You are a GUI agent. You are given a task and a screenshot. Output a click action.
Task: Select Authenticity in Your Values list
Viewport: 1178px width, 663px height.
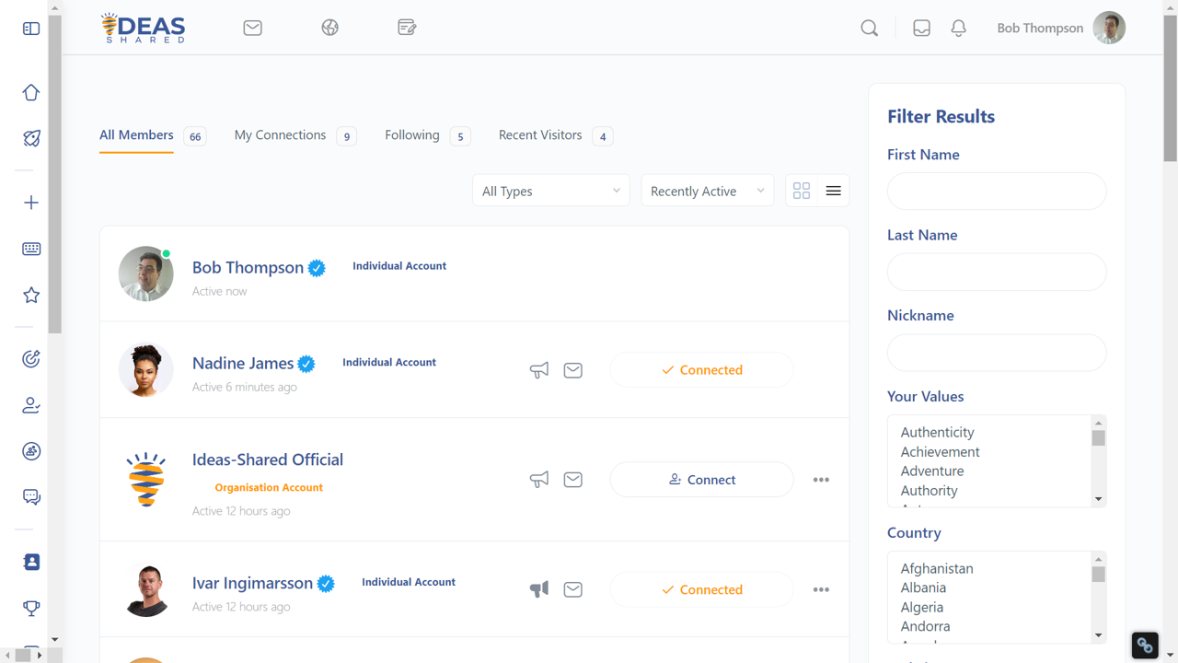937,432
